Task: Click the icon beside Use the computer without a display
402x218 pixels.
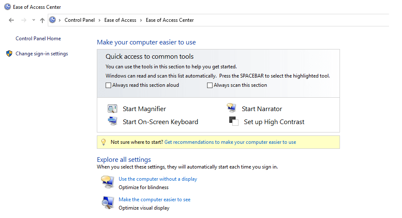Action: tap(108, 182)
